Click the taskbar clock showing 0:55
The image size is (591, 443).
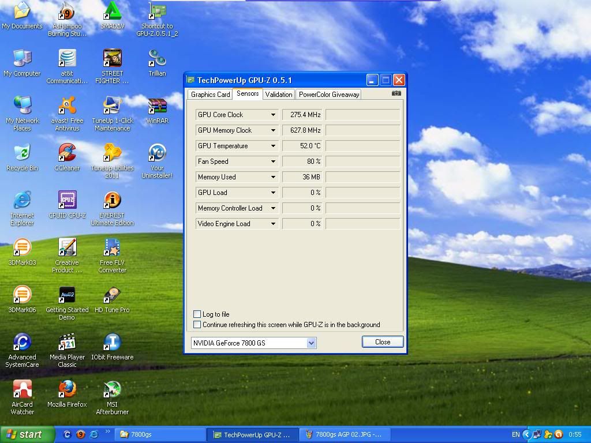(575, 434)
